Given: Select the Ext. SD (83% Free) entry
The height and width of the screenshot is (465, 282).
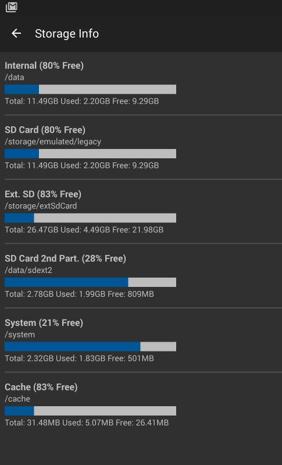Looking at the screenshot, I should [x=43, y=194].
